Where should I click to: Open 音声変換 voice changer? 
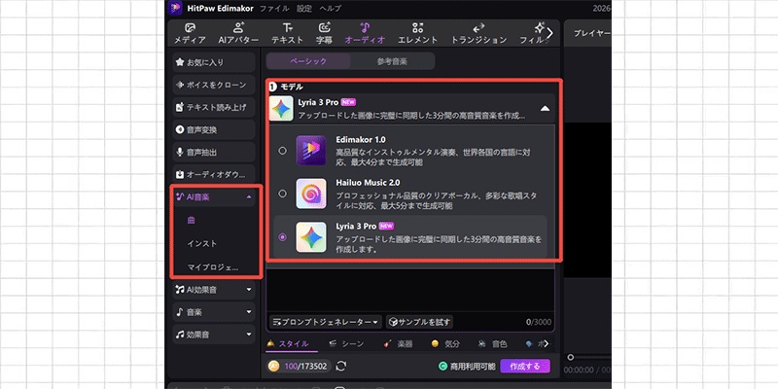point(214,130)
